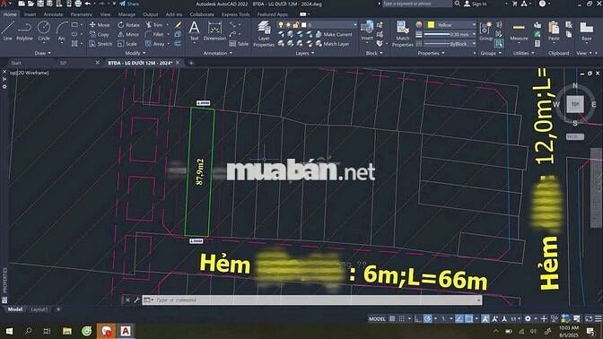Image resolution: width=603 pixels, height=339 pixels.
Task: Toggle polar tracking in status bar
Action: tap(427, 318)
